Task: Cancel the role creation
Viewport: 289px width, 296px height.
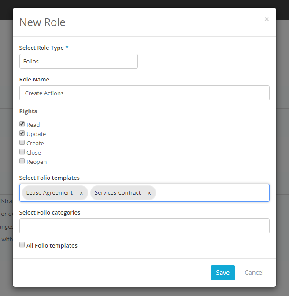Action: [x=254, y=273]
